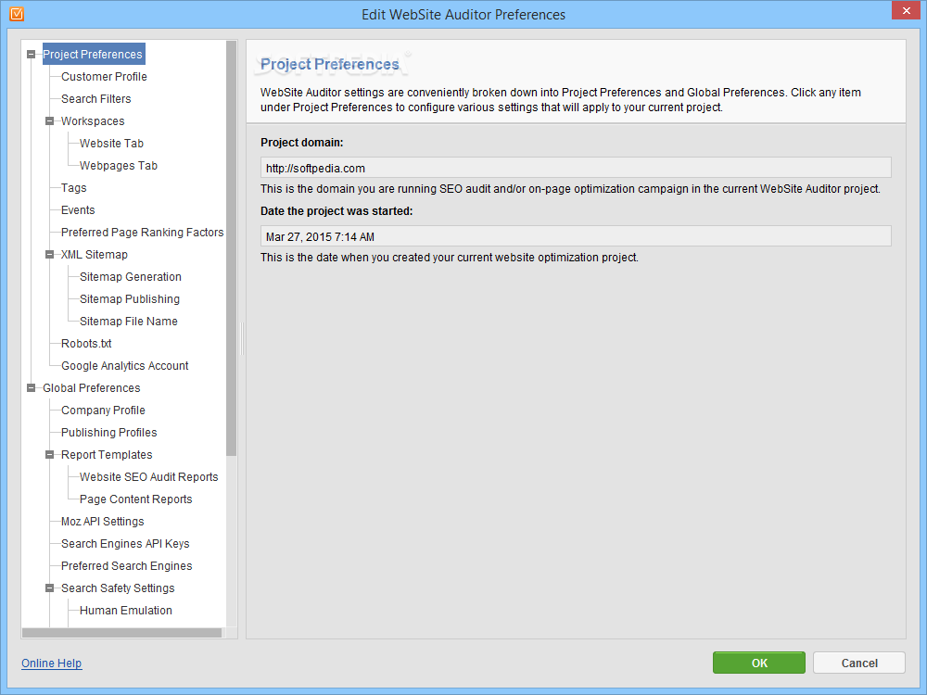Open Moz API Settings

(102, 522)
